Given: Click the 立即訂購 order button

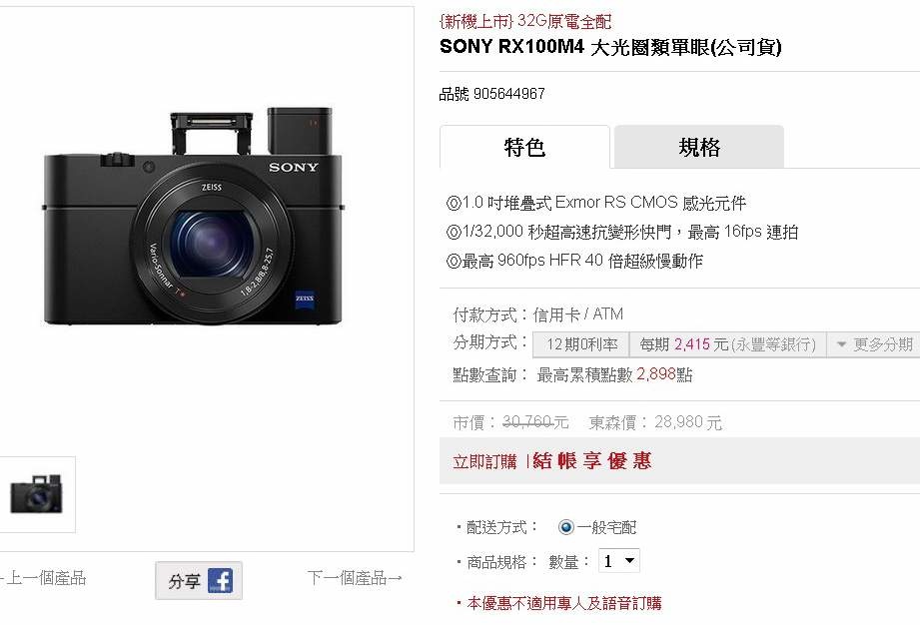Looking at the screenshot, I should pyautogui.click(x=484, y=462).
